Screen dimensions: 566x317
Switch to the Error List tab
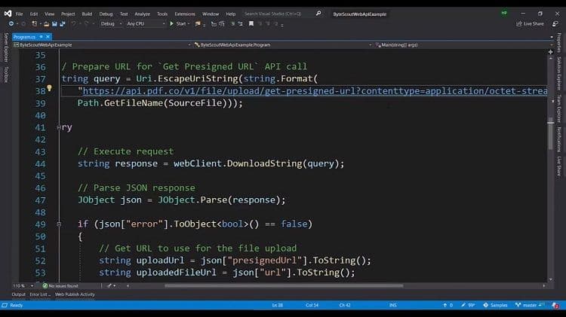click(40, 294)
